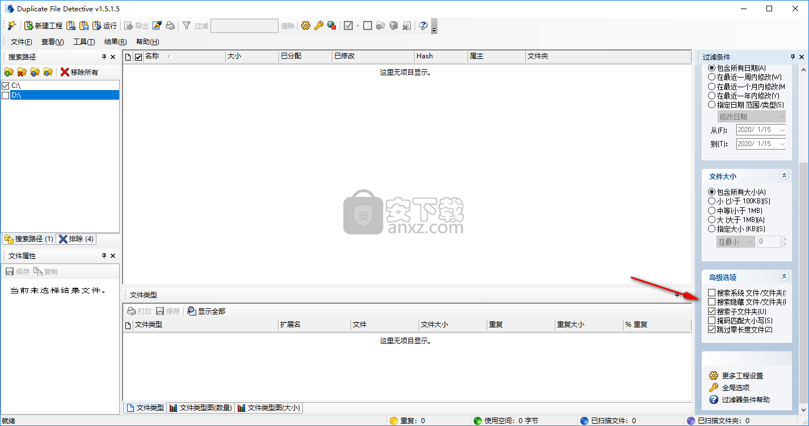Sort results by 大小 column
The image size is (809, 426).
[x=252, y=56]
